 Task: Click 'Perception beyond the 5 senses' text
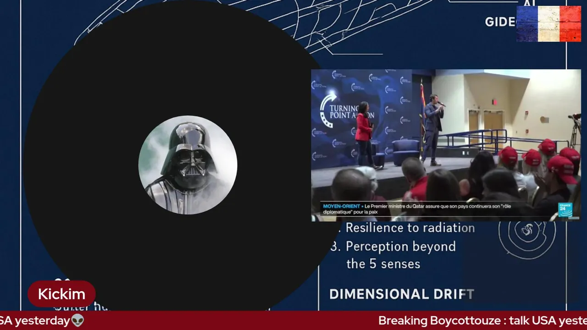click(x=401, y=255)
